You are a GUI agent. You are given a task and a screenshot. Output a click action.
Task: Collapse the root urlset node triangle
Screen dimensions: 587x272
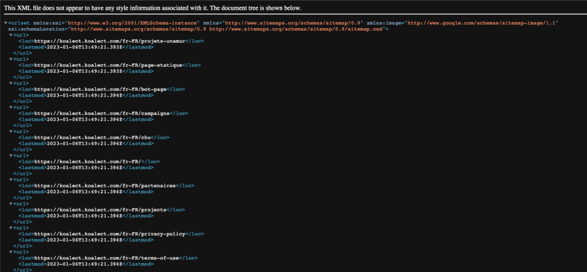click(6, 23)
